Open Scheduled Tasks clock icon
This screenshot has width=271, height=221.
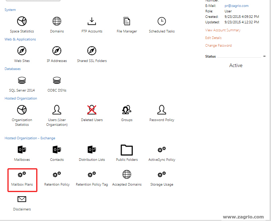click(162, 21)
